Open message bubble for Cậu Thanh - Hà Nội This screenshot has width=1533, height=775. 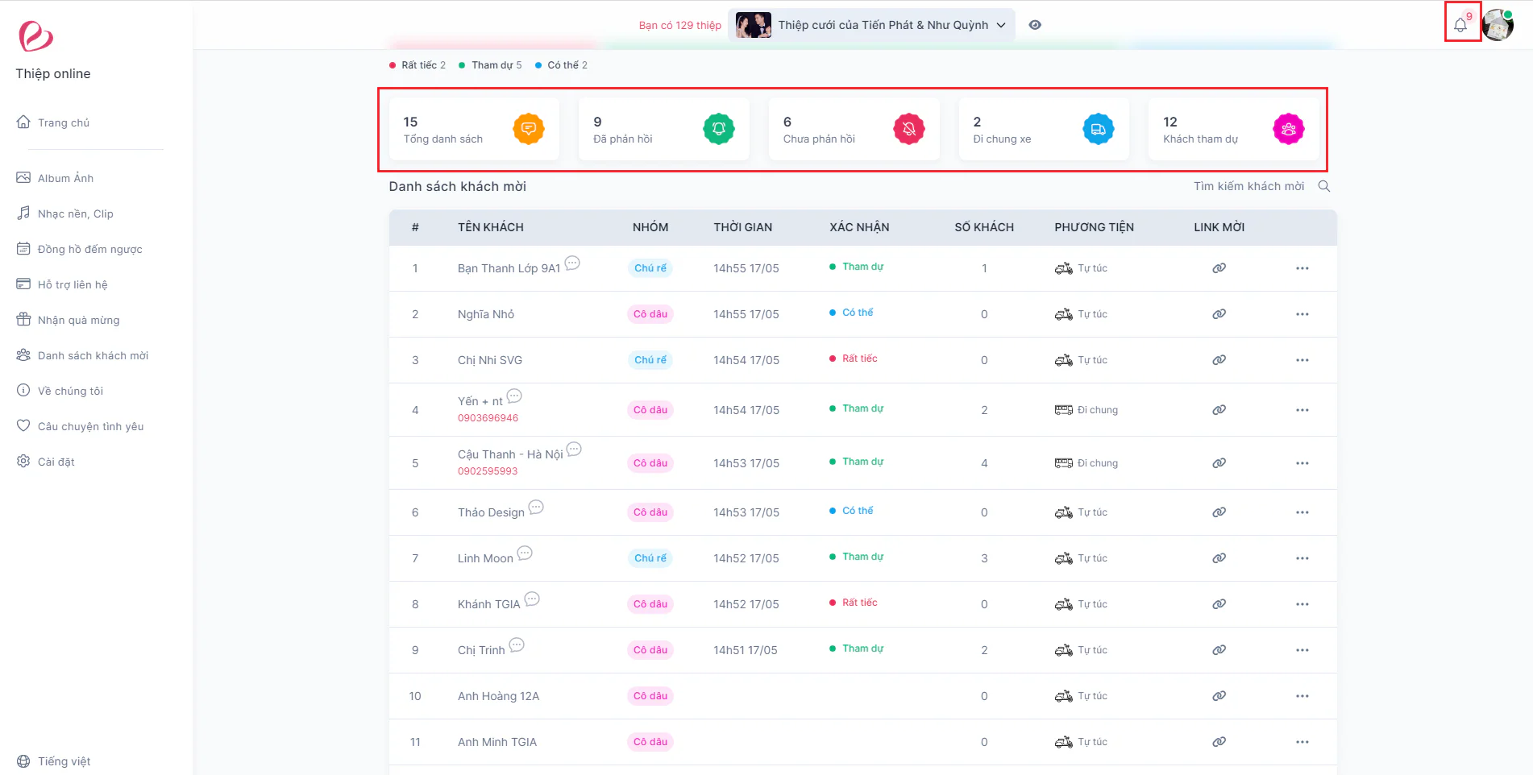pyautogui.click(x=574, y=449)
